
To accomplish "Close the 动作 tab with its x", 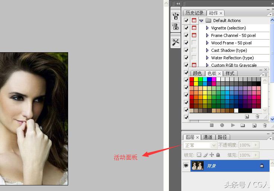I will pyautogui.click(x=221, y=13).
